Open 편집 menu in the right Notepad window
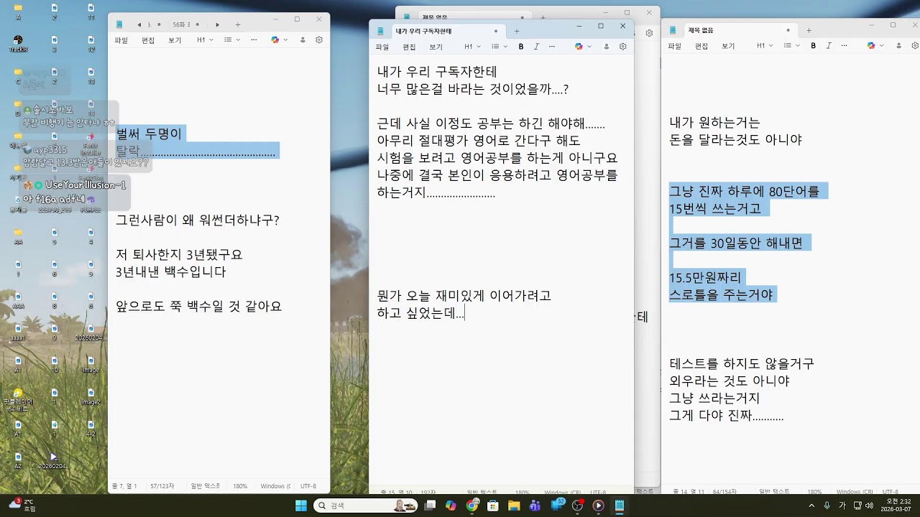The image size is (920, 517). [701, 45]
